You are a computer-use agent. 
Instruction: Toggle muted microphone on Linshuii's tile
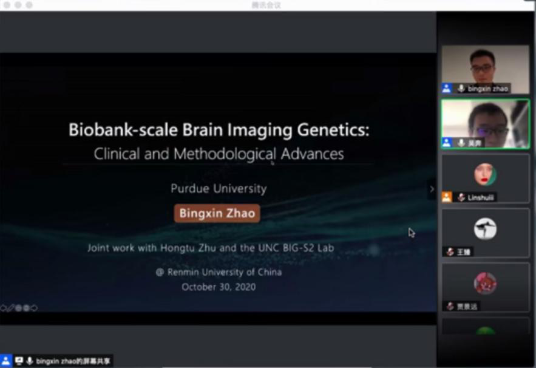[x=461, y=197]
